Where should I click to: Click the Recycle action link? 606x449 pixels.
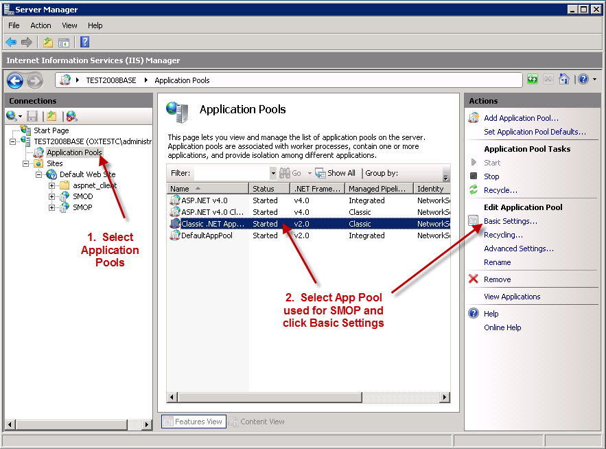[500, 190]
